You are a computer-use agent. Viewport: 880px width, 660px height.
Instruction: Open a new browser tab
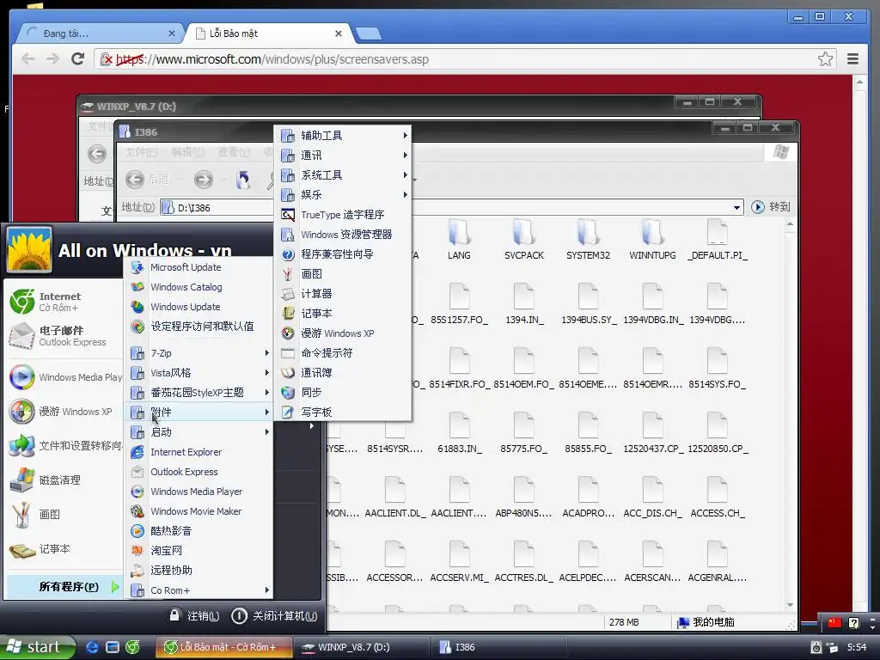369,34
